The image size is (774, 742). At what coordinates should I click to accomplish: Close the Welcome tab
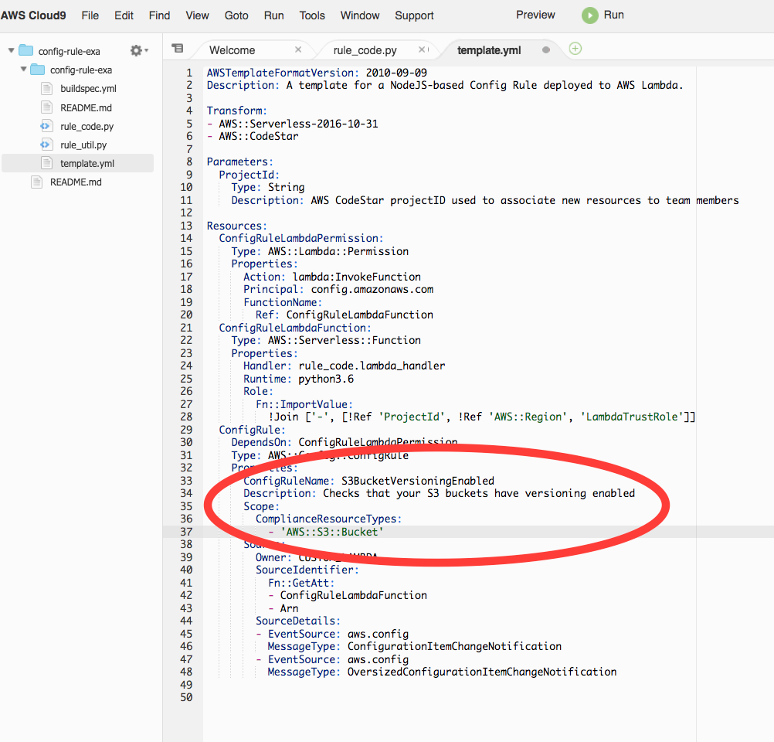point(298,50)
